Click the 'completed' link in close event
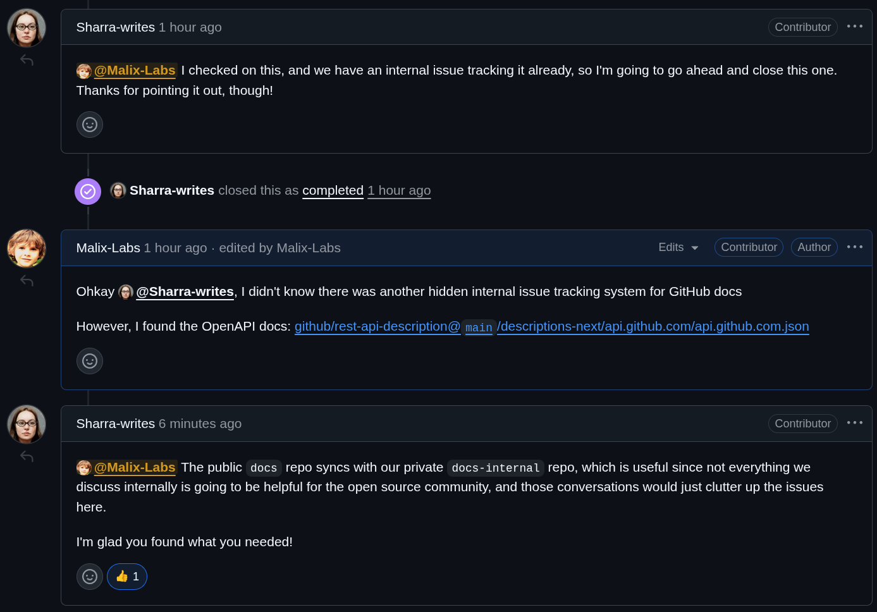This screenshot has width=877, height=612. tap(333, 190)
